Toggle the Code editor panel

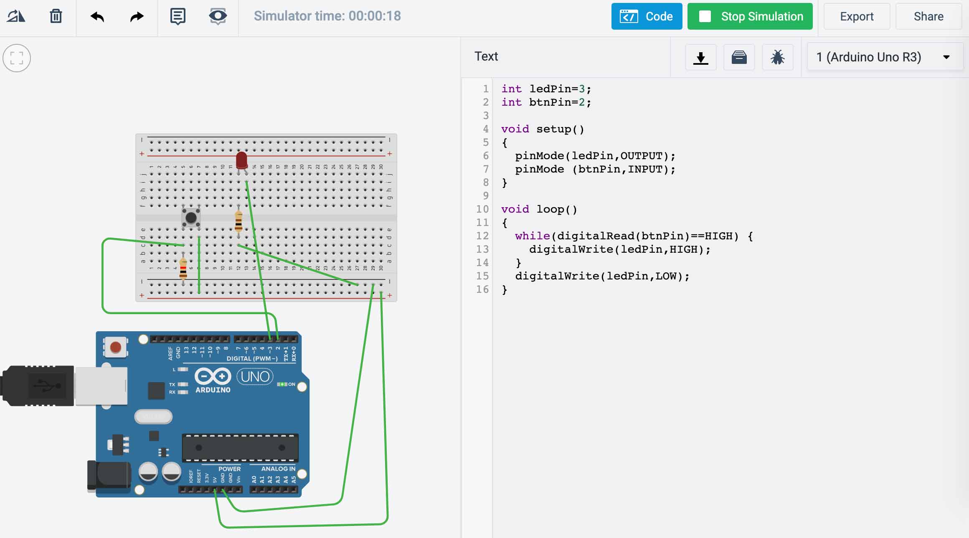pyautogui.click(x=646, y=16)
